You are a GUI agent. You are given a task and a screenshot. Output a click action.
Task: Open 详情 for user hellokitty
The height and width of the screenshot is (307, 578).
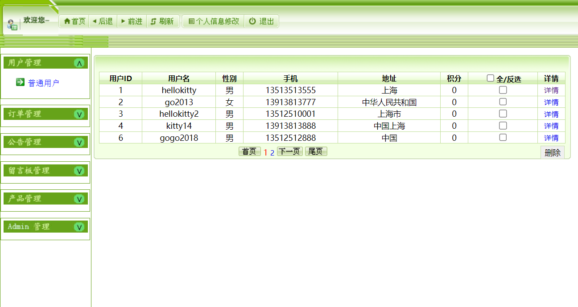tap(551, 90)
